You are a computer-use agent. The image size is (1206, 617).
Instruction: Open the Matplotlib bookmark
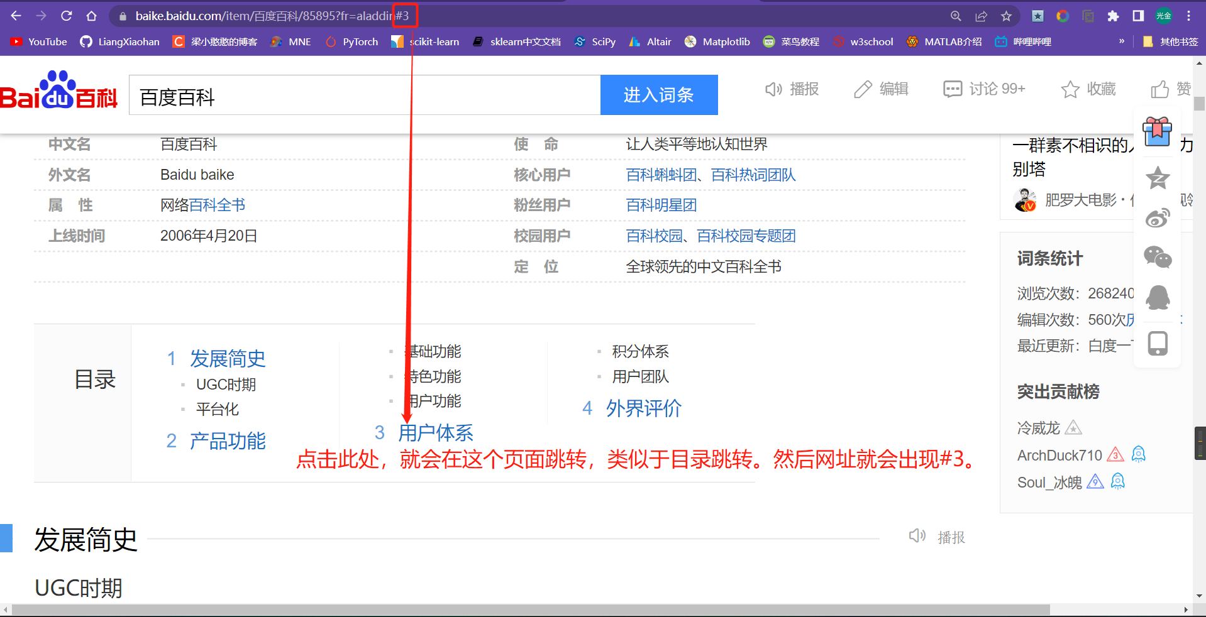(x=717, y=41)
